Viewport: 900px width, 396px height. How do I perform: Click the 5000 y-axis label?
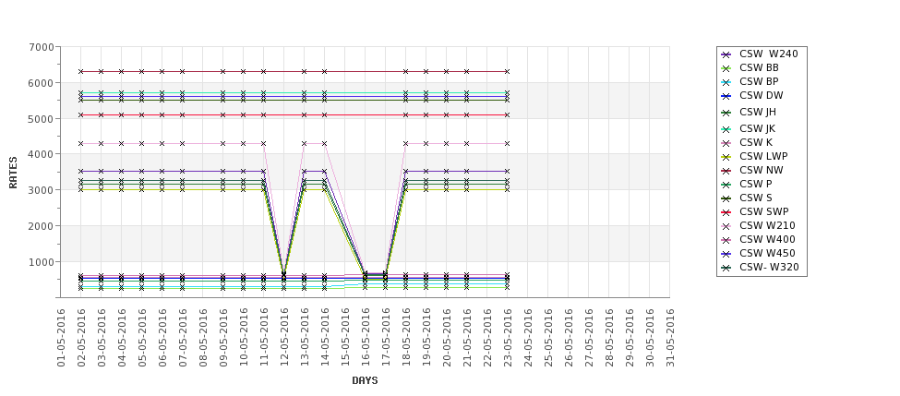click(42, 119)
